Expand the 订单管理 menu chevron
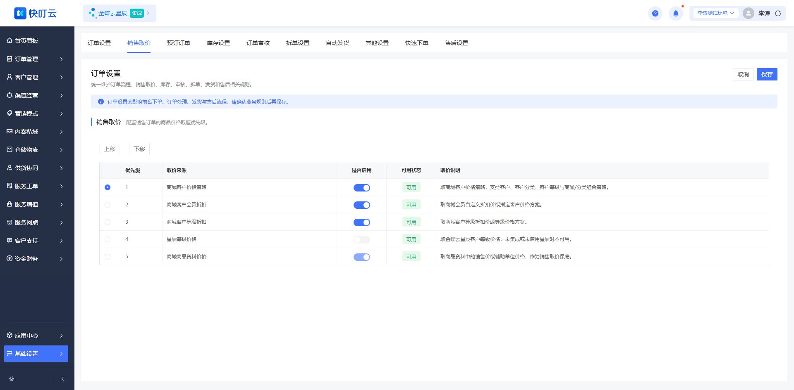 pos(62,59)
